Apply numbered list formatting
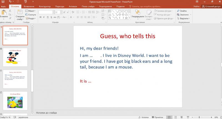The image size is (222, 119). point(84,12)
